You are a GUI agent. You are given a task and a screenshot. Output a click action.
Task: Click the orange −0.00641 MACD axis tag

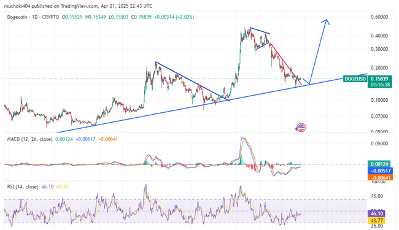[380, 177]
